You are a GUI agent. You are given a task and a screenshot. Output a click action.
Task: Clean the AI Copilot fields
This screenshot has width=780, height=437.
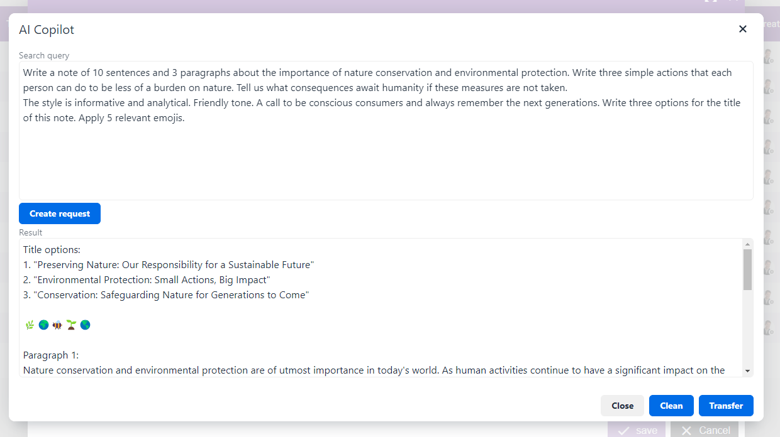tap(671, 406)
